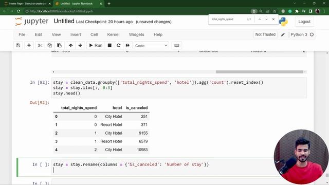
Task: Open the Edit menu
Action: (39, 34)
